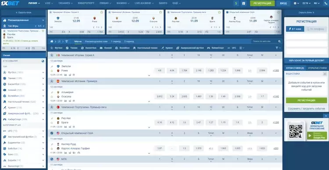The image size is (329, 170).
Task: Select UFC in the sports icon bar
Action: pyautogui.click(x=232, y=48)
